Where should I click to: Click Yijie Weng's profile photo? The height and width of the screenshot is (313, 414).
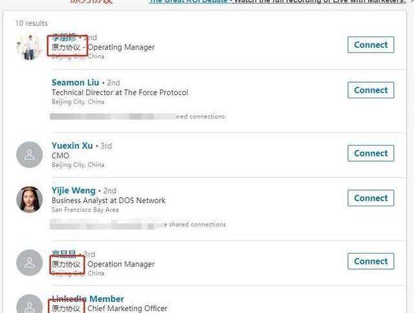pos(30,199)
